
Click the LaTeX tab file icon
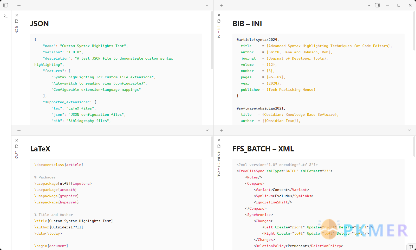click(x=17, y=146)
